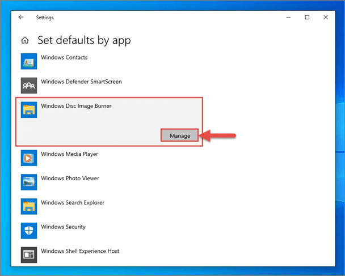Choose the Windows Media Player text label
345x276 pixels.
69,154
